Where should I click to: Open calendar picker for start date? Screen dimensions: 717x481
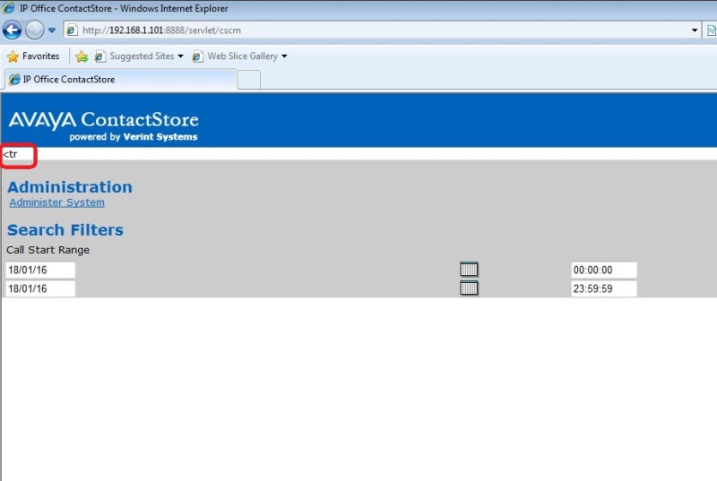pos(469,270)
